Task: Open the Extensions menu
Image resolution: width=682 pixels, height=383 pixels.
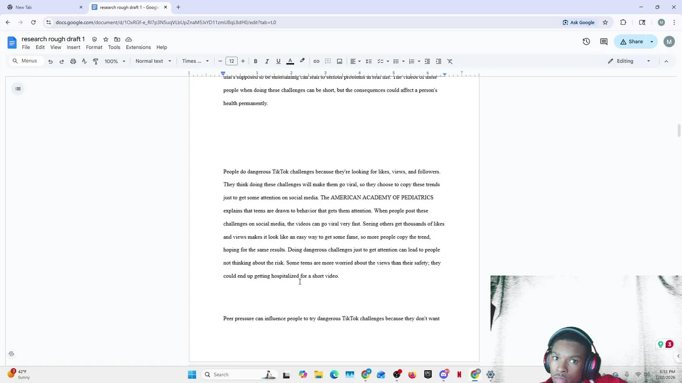Action: (x=139, y=47)
